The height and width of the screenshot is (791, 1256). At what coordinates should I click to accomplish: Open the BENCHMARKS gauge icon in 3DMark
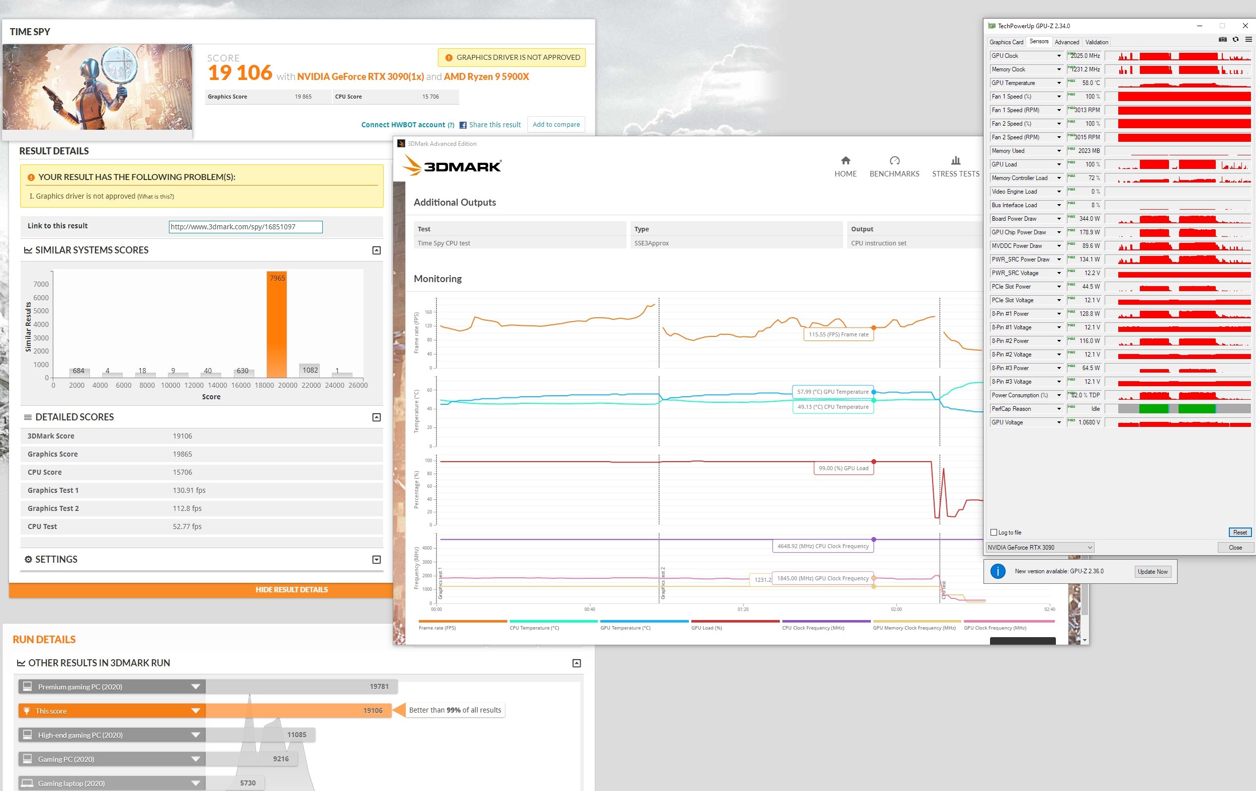[894, 161]
